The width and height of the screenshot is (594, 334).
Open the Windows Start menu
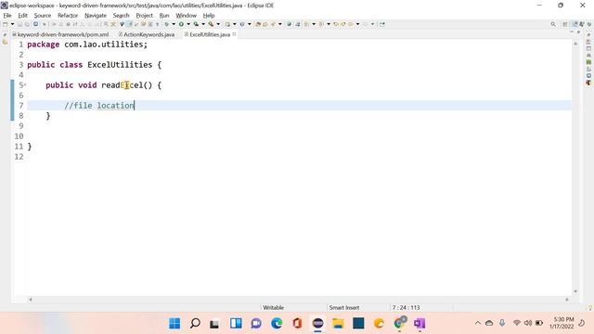click(x=174, y=324)
